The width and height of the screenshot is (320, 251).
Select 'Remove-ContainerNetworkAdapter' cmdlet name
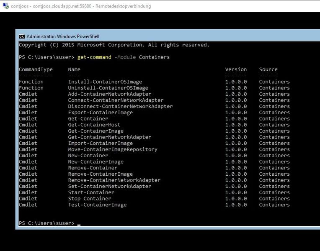point(114,180)
